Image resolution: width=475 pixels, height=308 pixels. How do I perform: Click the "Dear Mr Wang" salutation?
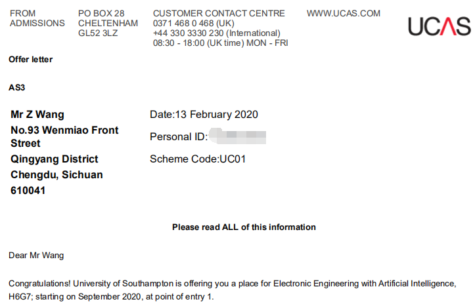[36, 255]
